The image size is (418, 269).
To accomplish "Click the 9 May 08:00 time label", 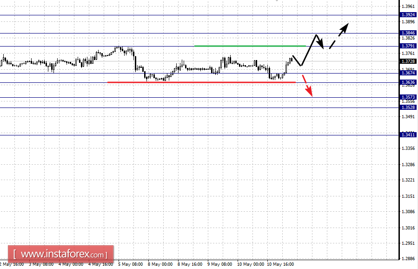I will click(219, 264).
